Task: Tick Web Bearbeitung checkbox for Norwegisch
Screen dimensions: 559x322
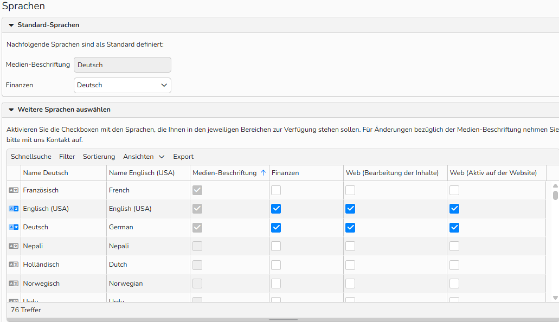Action: [350, 284]
